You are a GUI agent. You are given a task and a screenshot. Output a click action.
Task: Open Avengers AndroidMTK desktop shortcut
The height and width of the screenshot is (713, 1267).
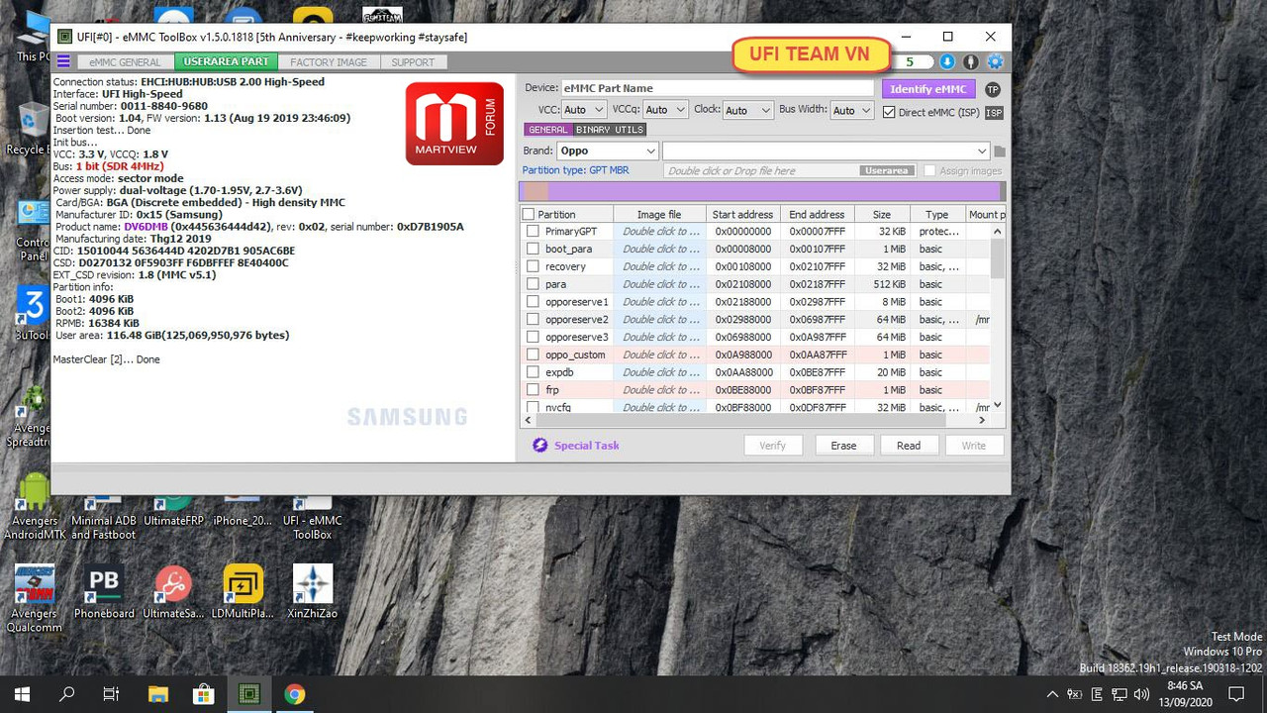[x=35, y=506]
